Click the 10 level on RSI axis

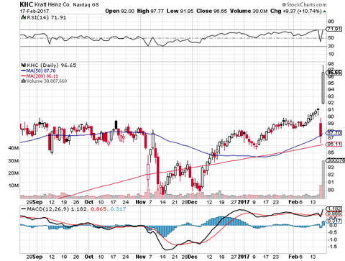click(331, 54)
